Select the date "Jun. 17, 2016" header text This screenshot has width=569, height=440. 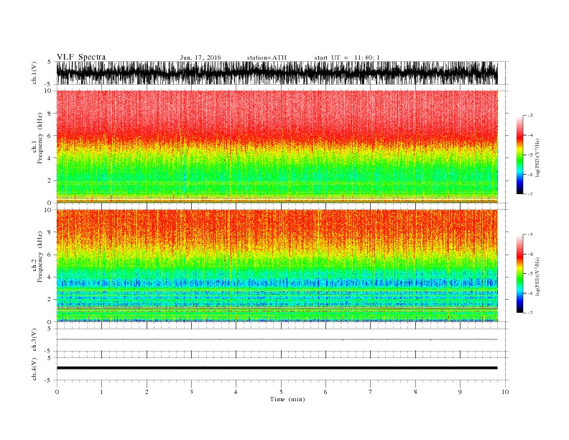click(x=200, y=58)
